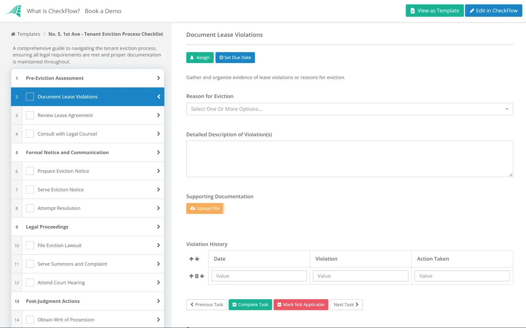Check the Serve Eviction Notice checkbox
The image size is (526, 328).
click(x=30, y=189)
